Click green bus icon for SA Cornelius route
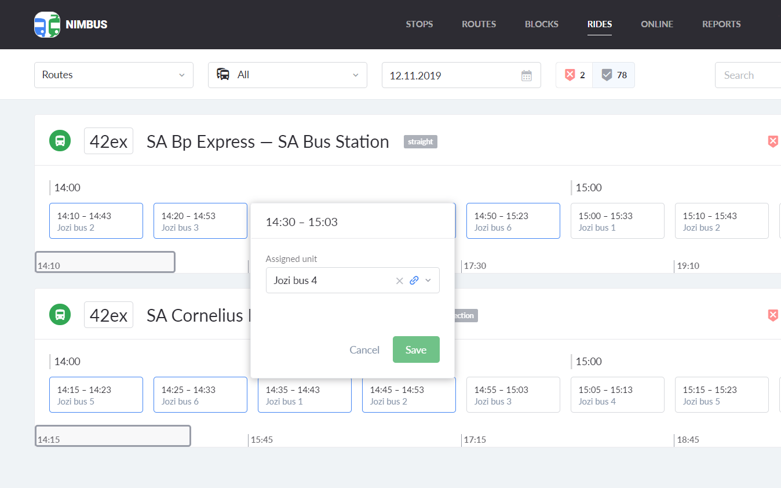This screenshot has height=488, width=781. click(x=60, y=315)
